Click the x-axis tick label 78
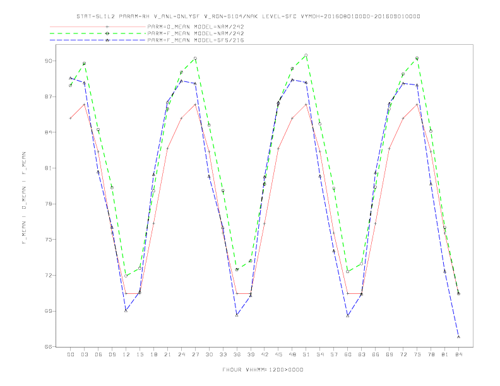This screenshot has width=500, height=386. click(x=431, y=354)
